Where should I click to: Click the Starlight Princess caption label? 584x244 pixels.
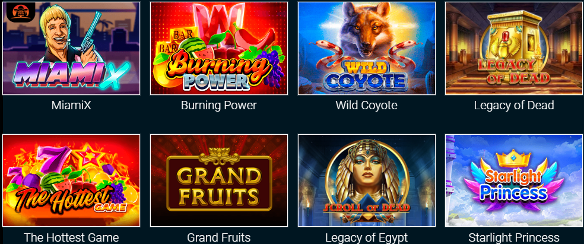point(514,237)
